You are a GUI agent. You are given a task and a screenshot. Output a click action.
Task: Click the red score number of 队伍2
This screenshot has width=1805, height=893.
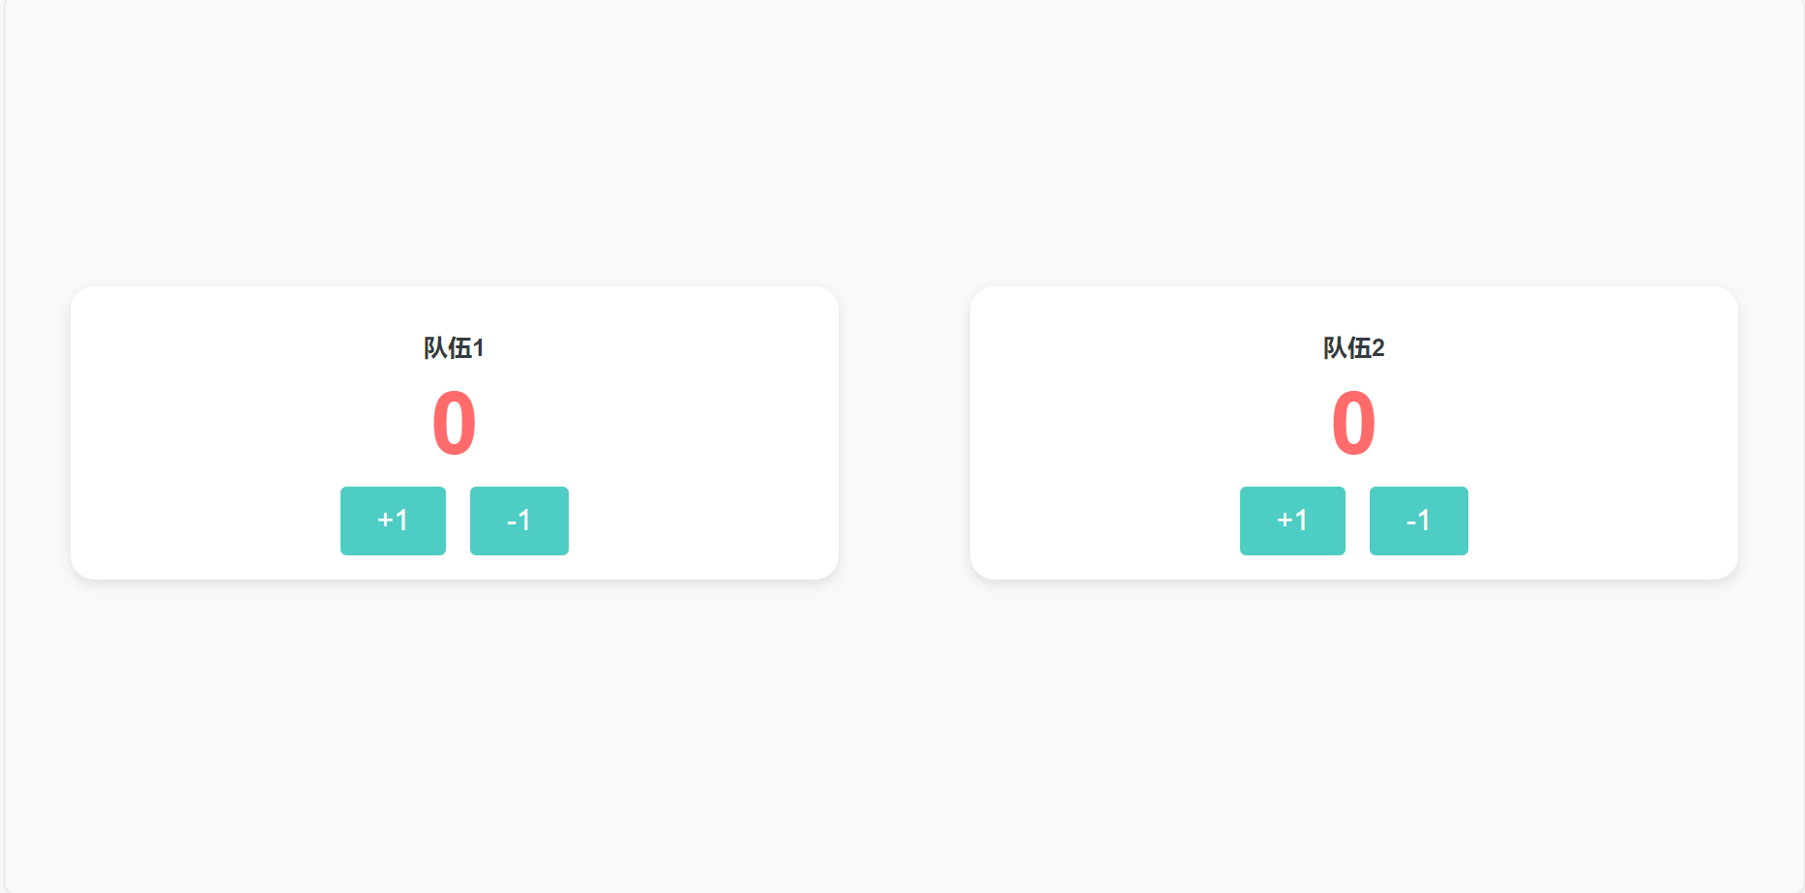(1353, 424)
